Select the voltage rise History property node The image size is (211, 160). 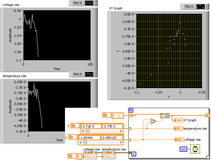tap(90, 155)
